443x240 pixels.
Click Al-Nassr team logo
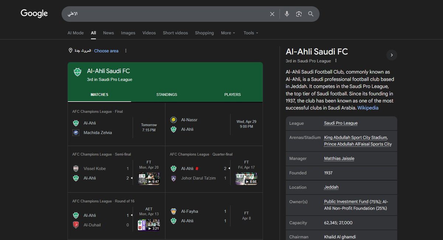point(173,120)
